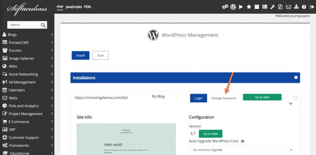316x155 pixels.
Task: Click the Login button for My Blog
Action: tap(199, 98)
